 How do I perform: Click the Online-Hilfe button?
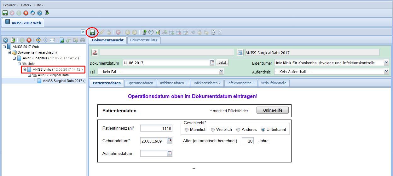tap(273, 110)
